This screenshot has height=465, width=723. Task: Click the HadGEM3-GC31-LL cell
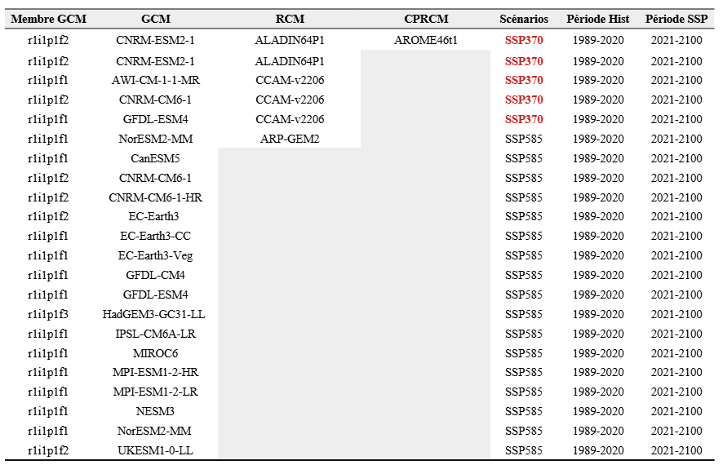click(155, 314)
